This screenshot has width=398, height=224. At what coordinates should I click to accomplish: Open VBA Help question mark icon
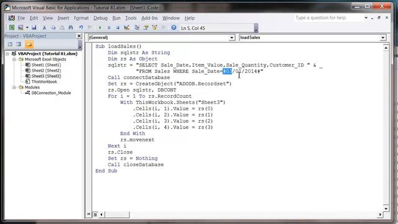coord(174,27)
